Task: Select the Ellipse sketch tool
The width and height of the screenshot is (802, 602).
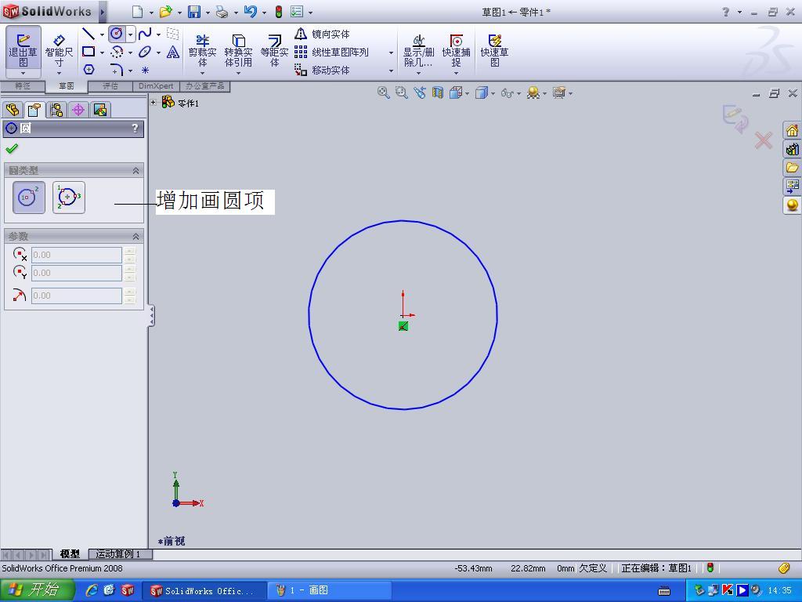Action: coord(145,52)
